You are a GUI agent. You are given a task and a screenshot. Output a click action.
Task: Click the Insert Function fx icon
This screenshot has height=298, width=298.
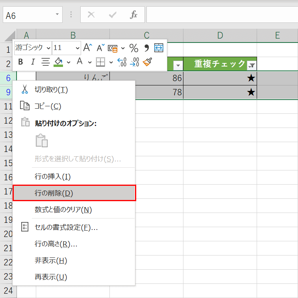point(133,15)
